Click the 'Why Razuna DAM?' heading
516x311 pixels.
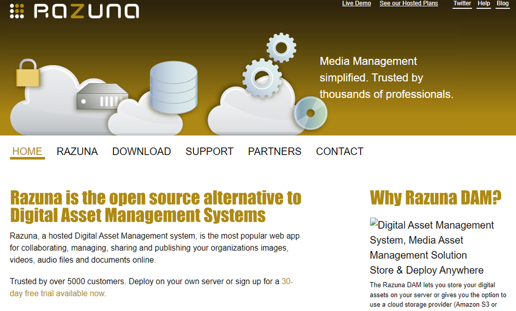tap(436, 198)
